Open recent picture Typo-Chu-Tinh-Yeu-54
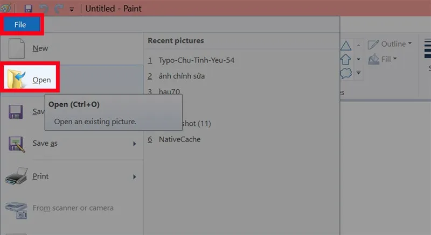This screenshot has height=235, width=431. 196,60
